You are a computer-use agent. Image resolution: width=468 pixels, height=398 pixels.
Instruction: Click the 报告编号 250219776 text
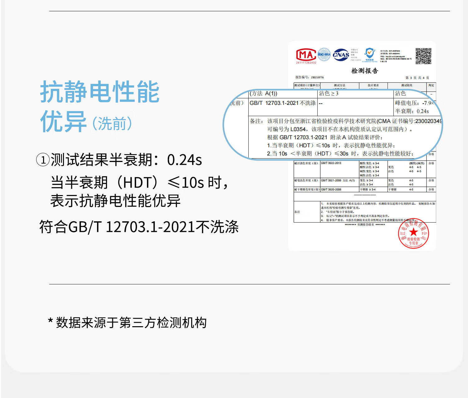tap(310, 77)
